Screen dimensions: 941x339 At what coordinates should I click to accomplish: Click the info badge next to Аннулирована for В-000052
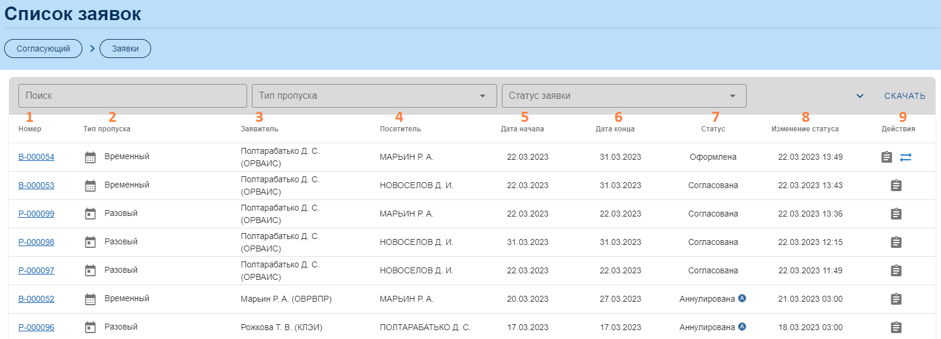(742, 298)
